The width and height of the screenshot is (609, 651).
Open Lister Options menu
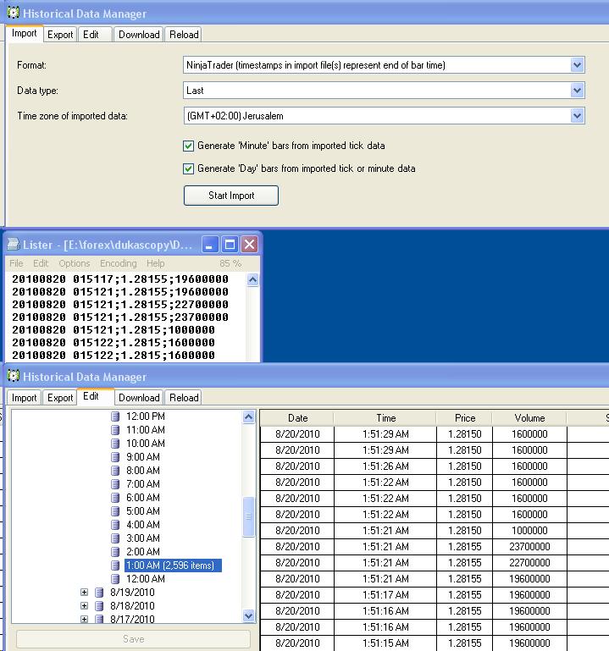click(75, 263)
